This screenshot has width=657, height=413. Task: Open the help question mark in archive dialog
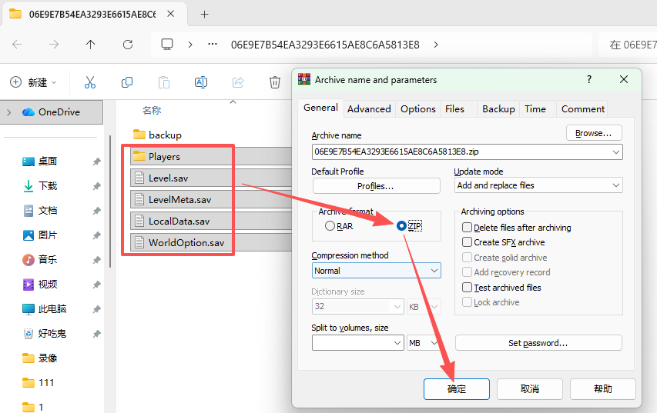click(x=589, y=79)
